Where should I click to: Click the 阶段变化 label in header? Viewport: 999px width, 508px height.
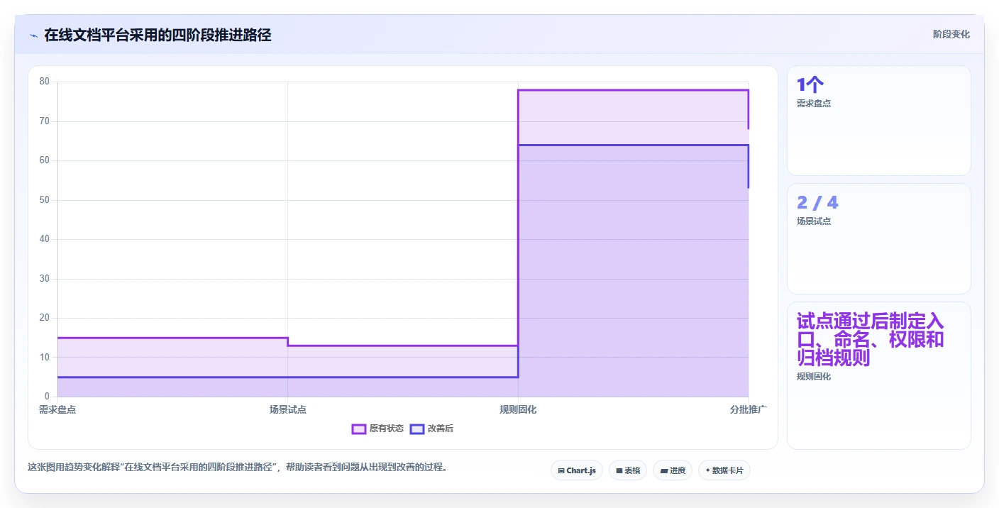click(951, 34)
